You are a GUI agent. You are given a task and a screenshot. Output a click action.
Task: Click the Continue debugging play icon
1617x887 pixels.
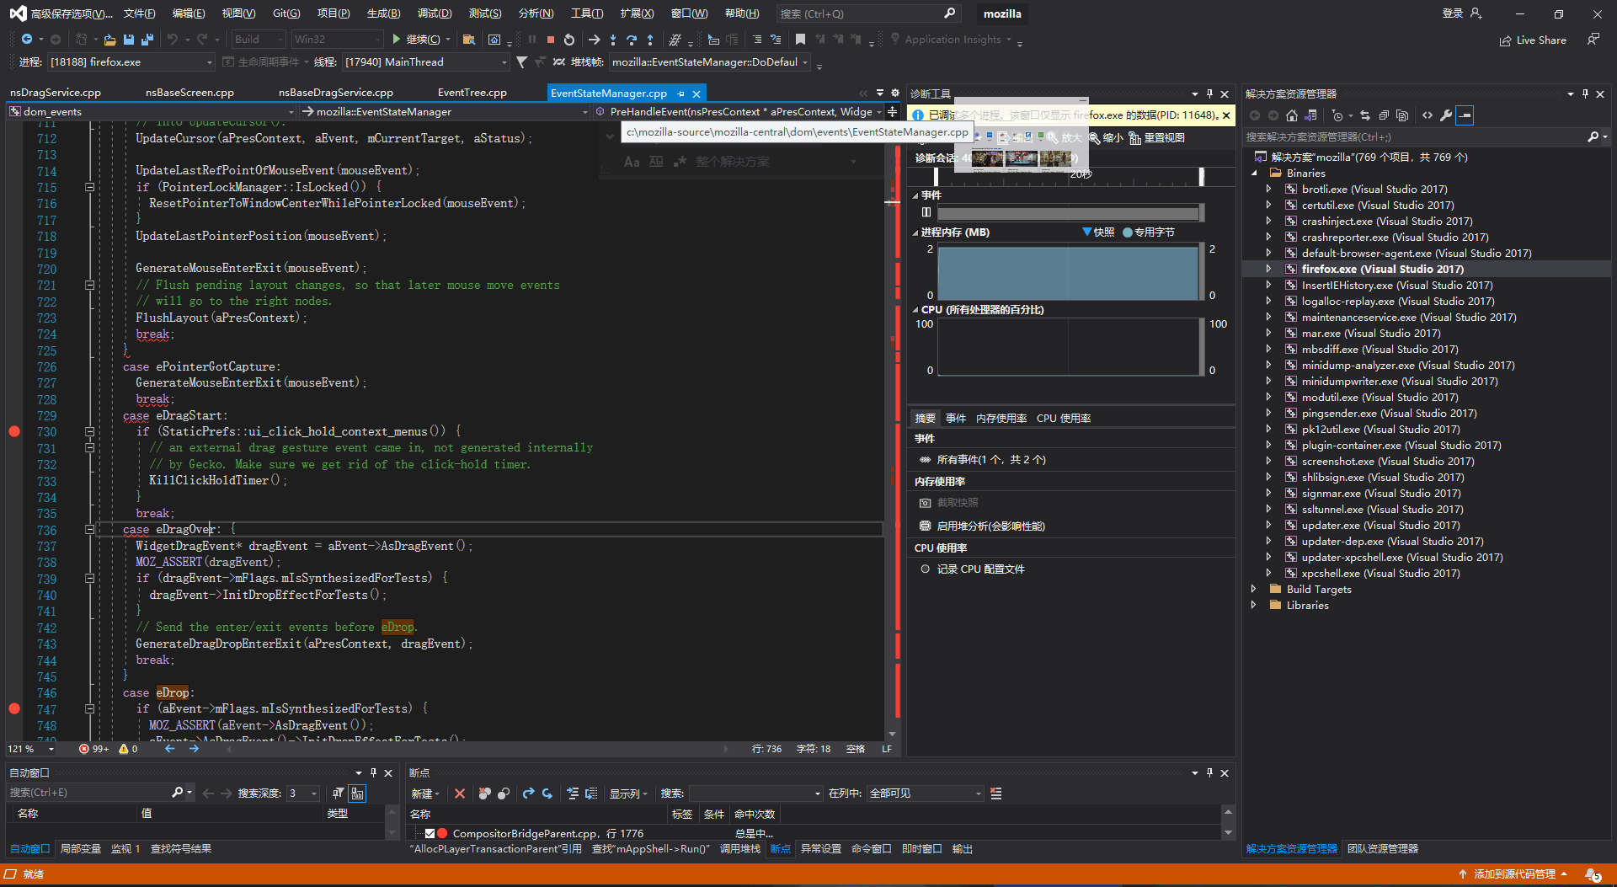tap(396, 39)
